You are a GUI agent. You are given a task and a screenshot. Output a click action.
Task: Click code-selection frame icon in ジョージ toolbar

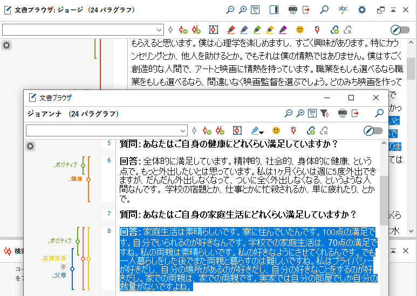[x=213, y=30]
